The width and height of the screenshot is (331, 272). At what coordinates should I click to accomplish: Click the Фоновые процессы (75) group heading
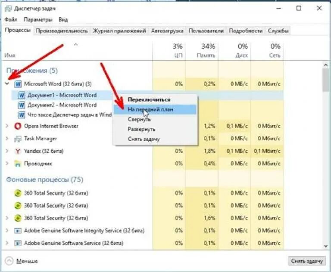click(x=44, y=179)
